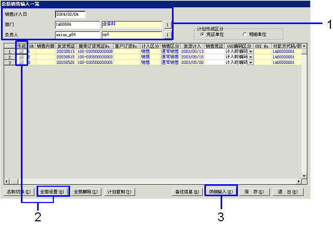333x225 pixels.
Task: Click the ap4 person name field
Action: point(132,35)
